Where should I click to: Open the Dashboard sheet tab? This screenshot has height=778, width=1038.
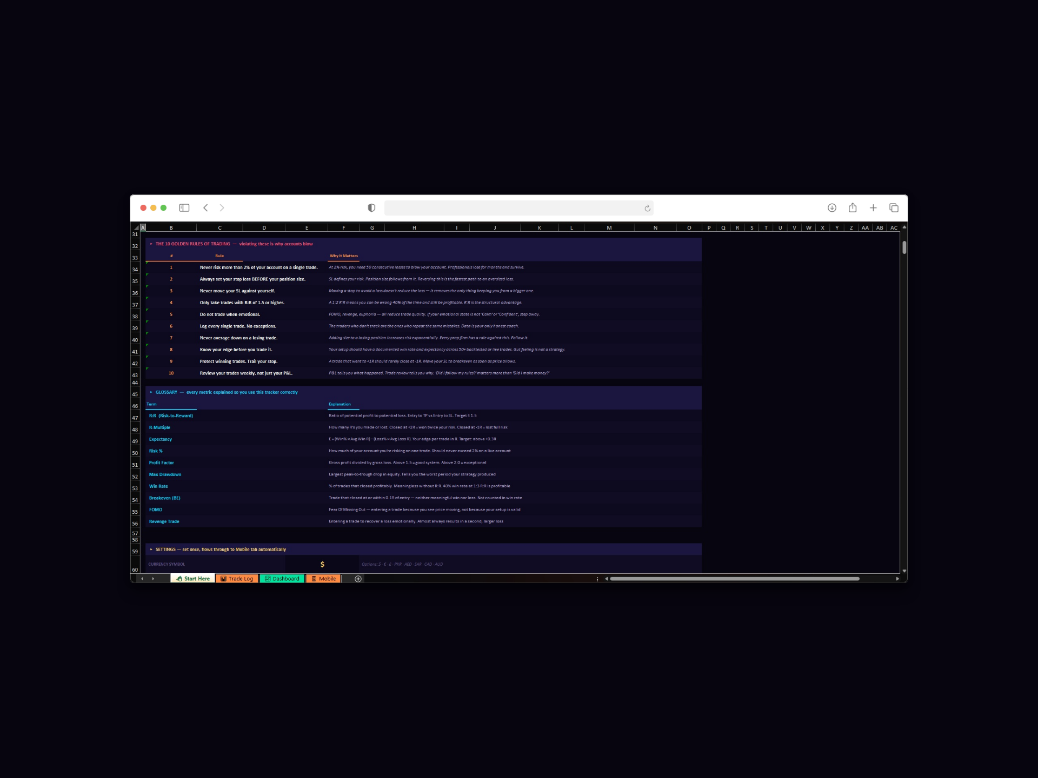pos(282,578)
